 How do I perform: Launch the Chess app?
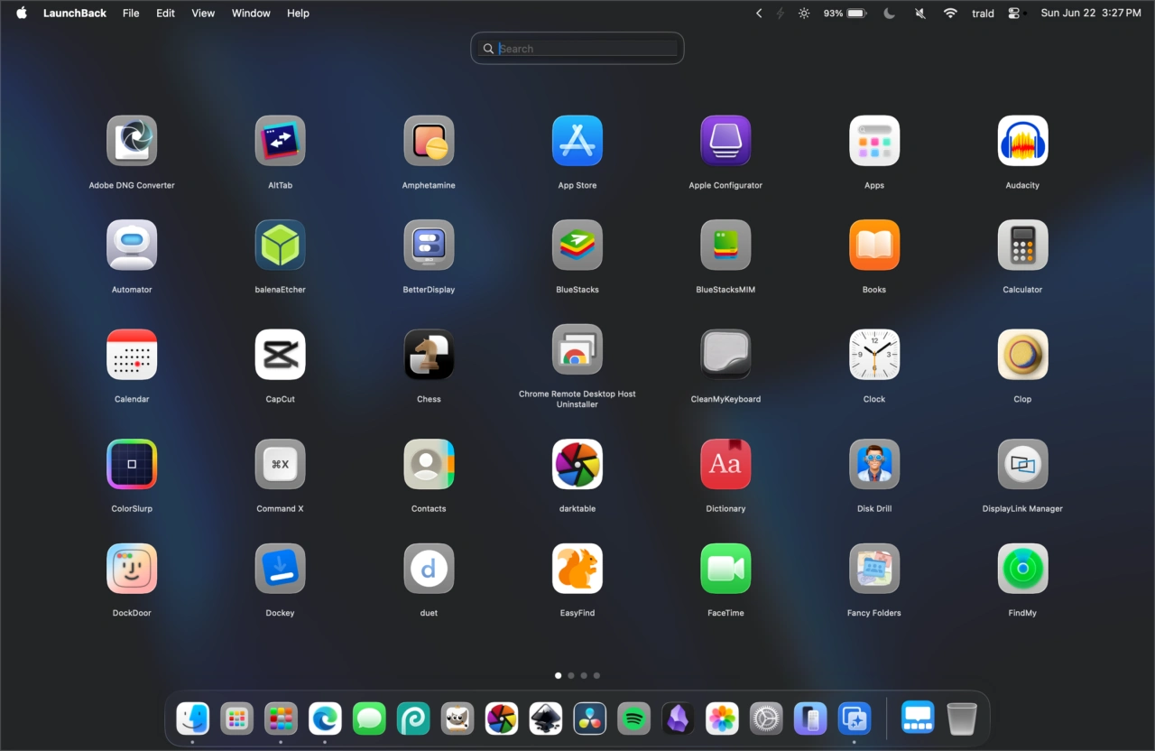coord(429,355)
